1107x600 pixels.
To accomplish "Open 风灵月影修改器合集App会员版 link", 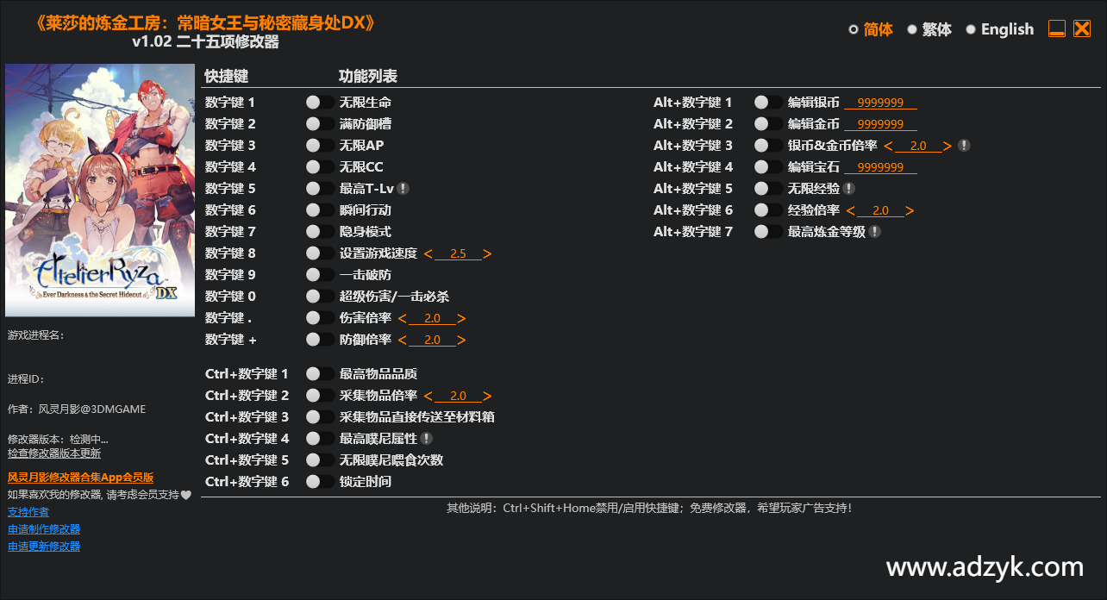I will (80, 478).
